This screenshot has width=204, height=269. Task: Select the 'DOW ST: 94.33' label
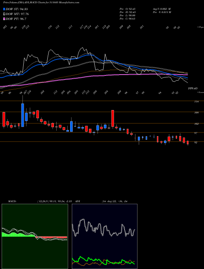tap(17, 9)
